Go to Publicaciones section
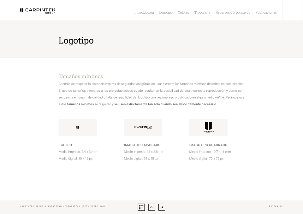This screenshot has height=214, width=303. (266, 12)
